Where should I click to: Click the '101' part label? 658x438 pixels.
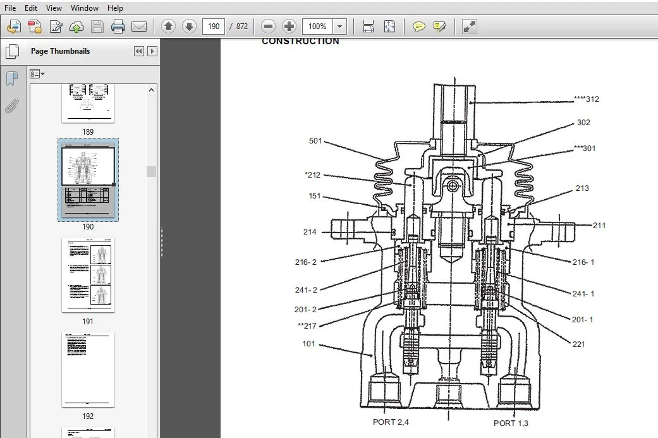pyautogui.click(x=308, y=344)
